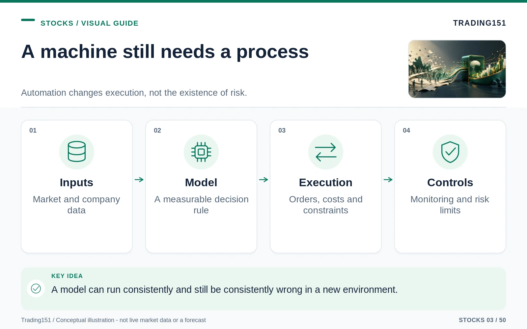Select the "Inputs" card heading
The height and width of the screenshot is (329, 527).
(x=77, y=183)
